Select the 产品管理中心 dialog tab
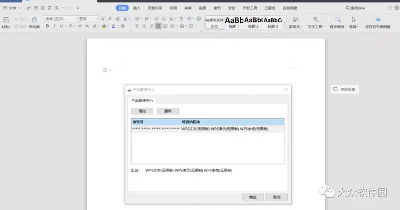Screen dimensions: 400x210 pyautogui.click(x=142, y=101)
